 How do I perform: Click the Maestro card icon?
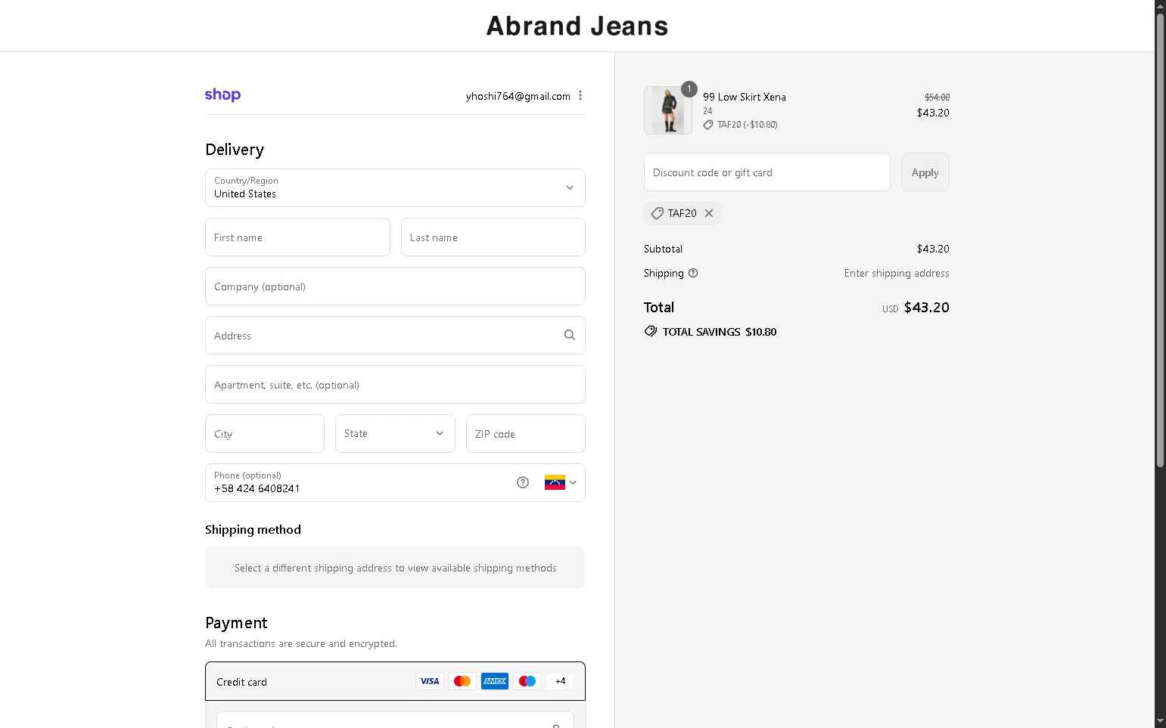click(x=527, y=681)
